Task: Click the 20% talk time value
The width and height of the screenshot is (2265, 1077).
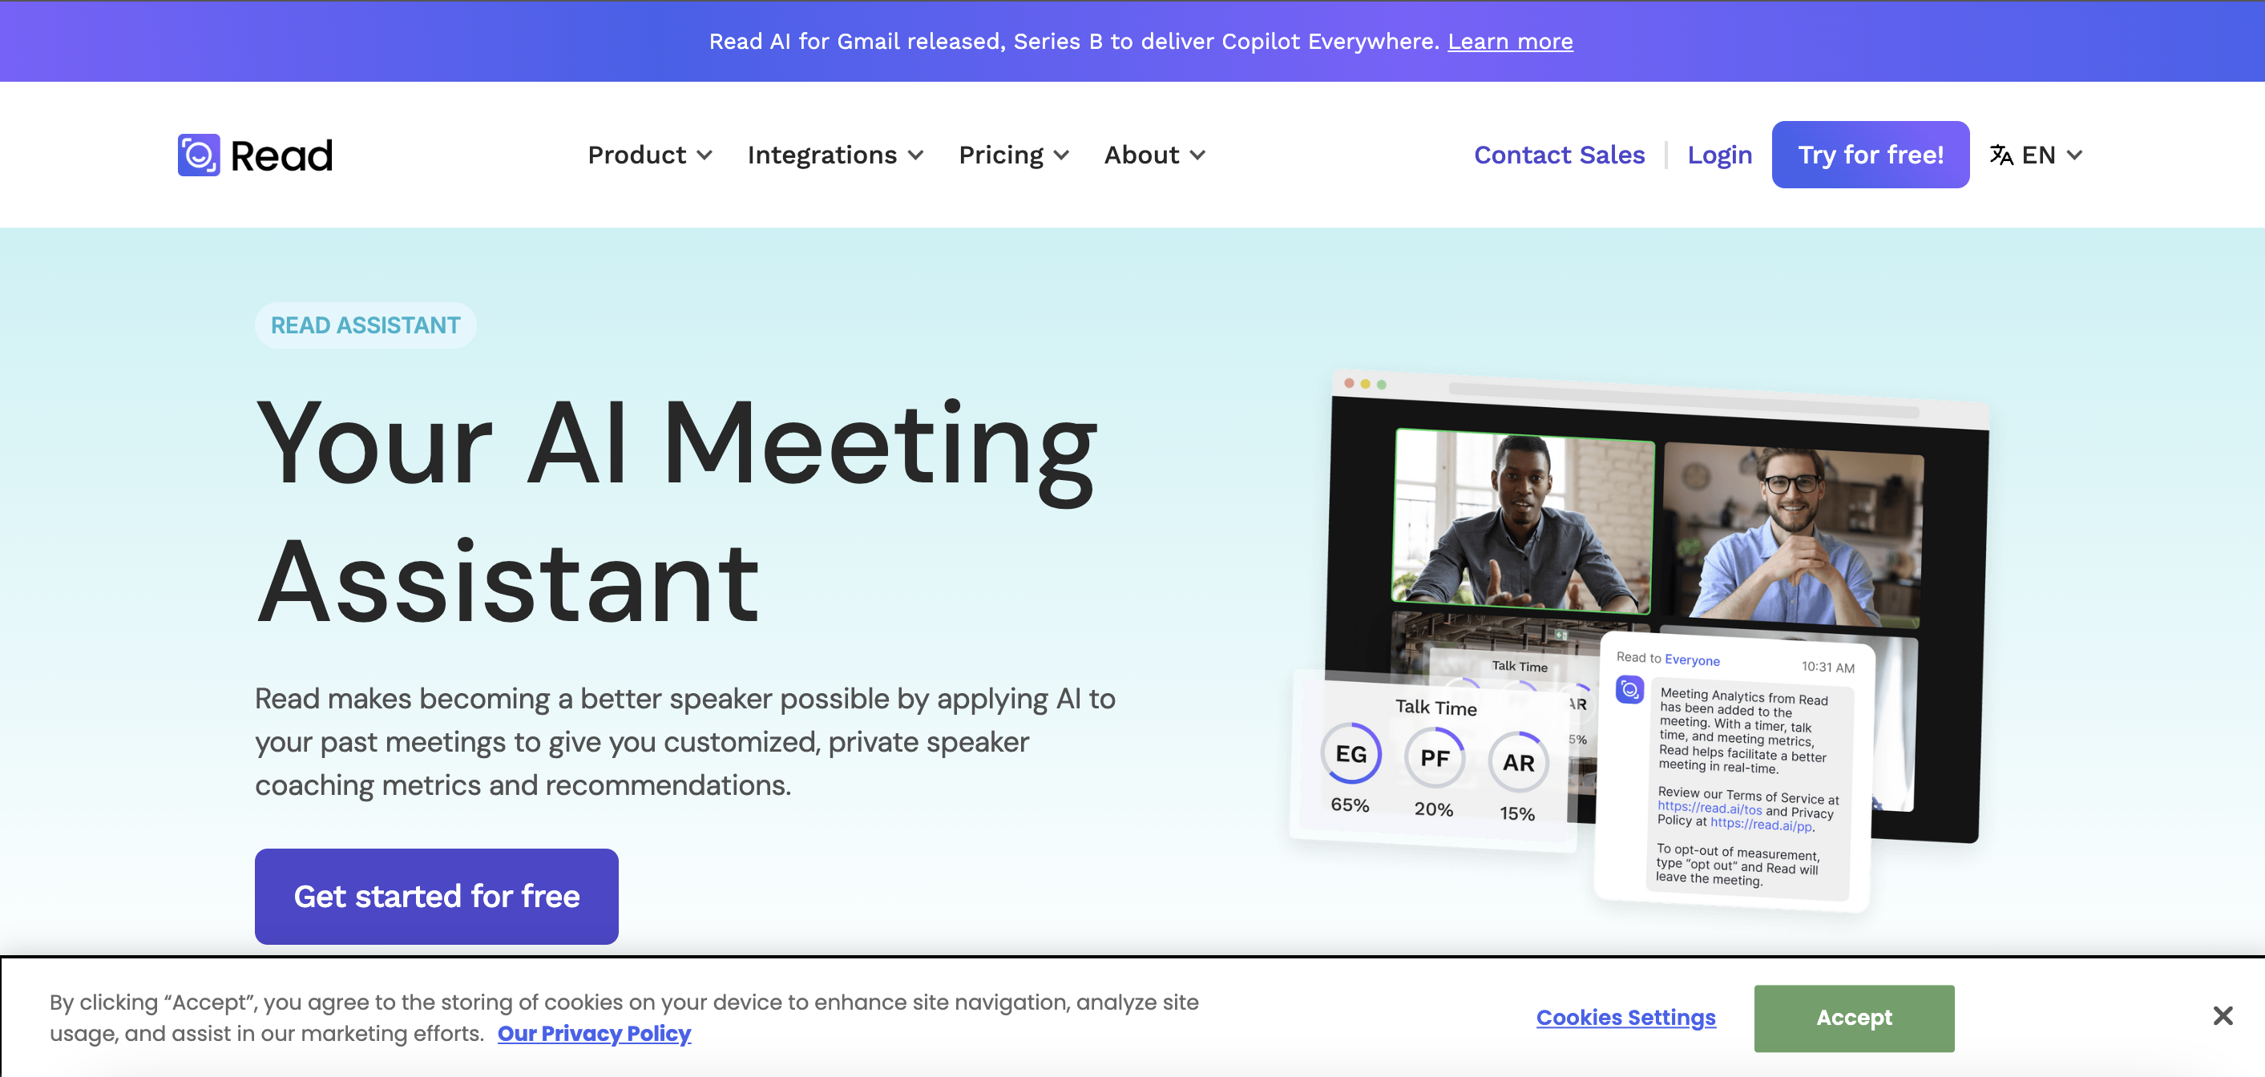Action: tap(1433, 809)
